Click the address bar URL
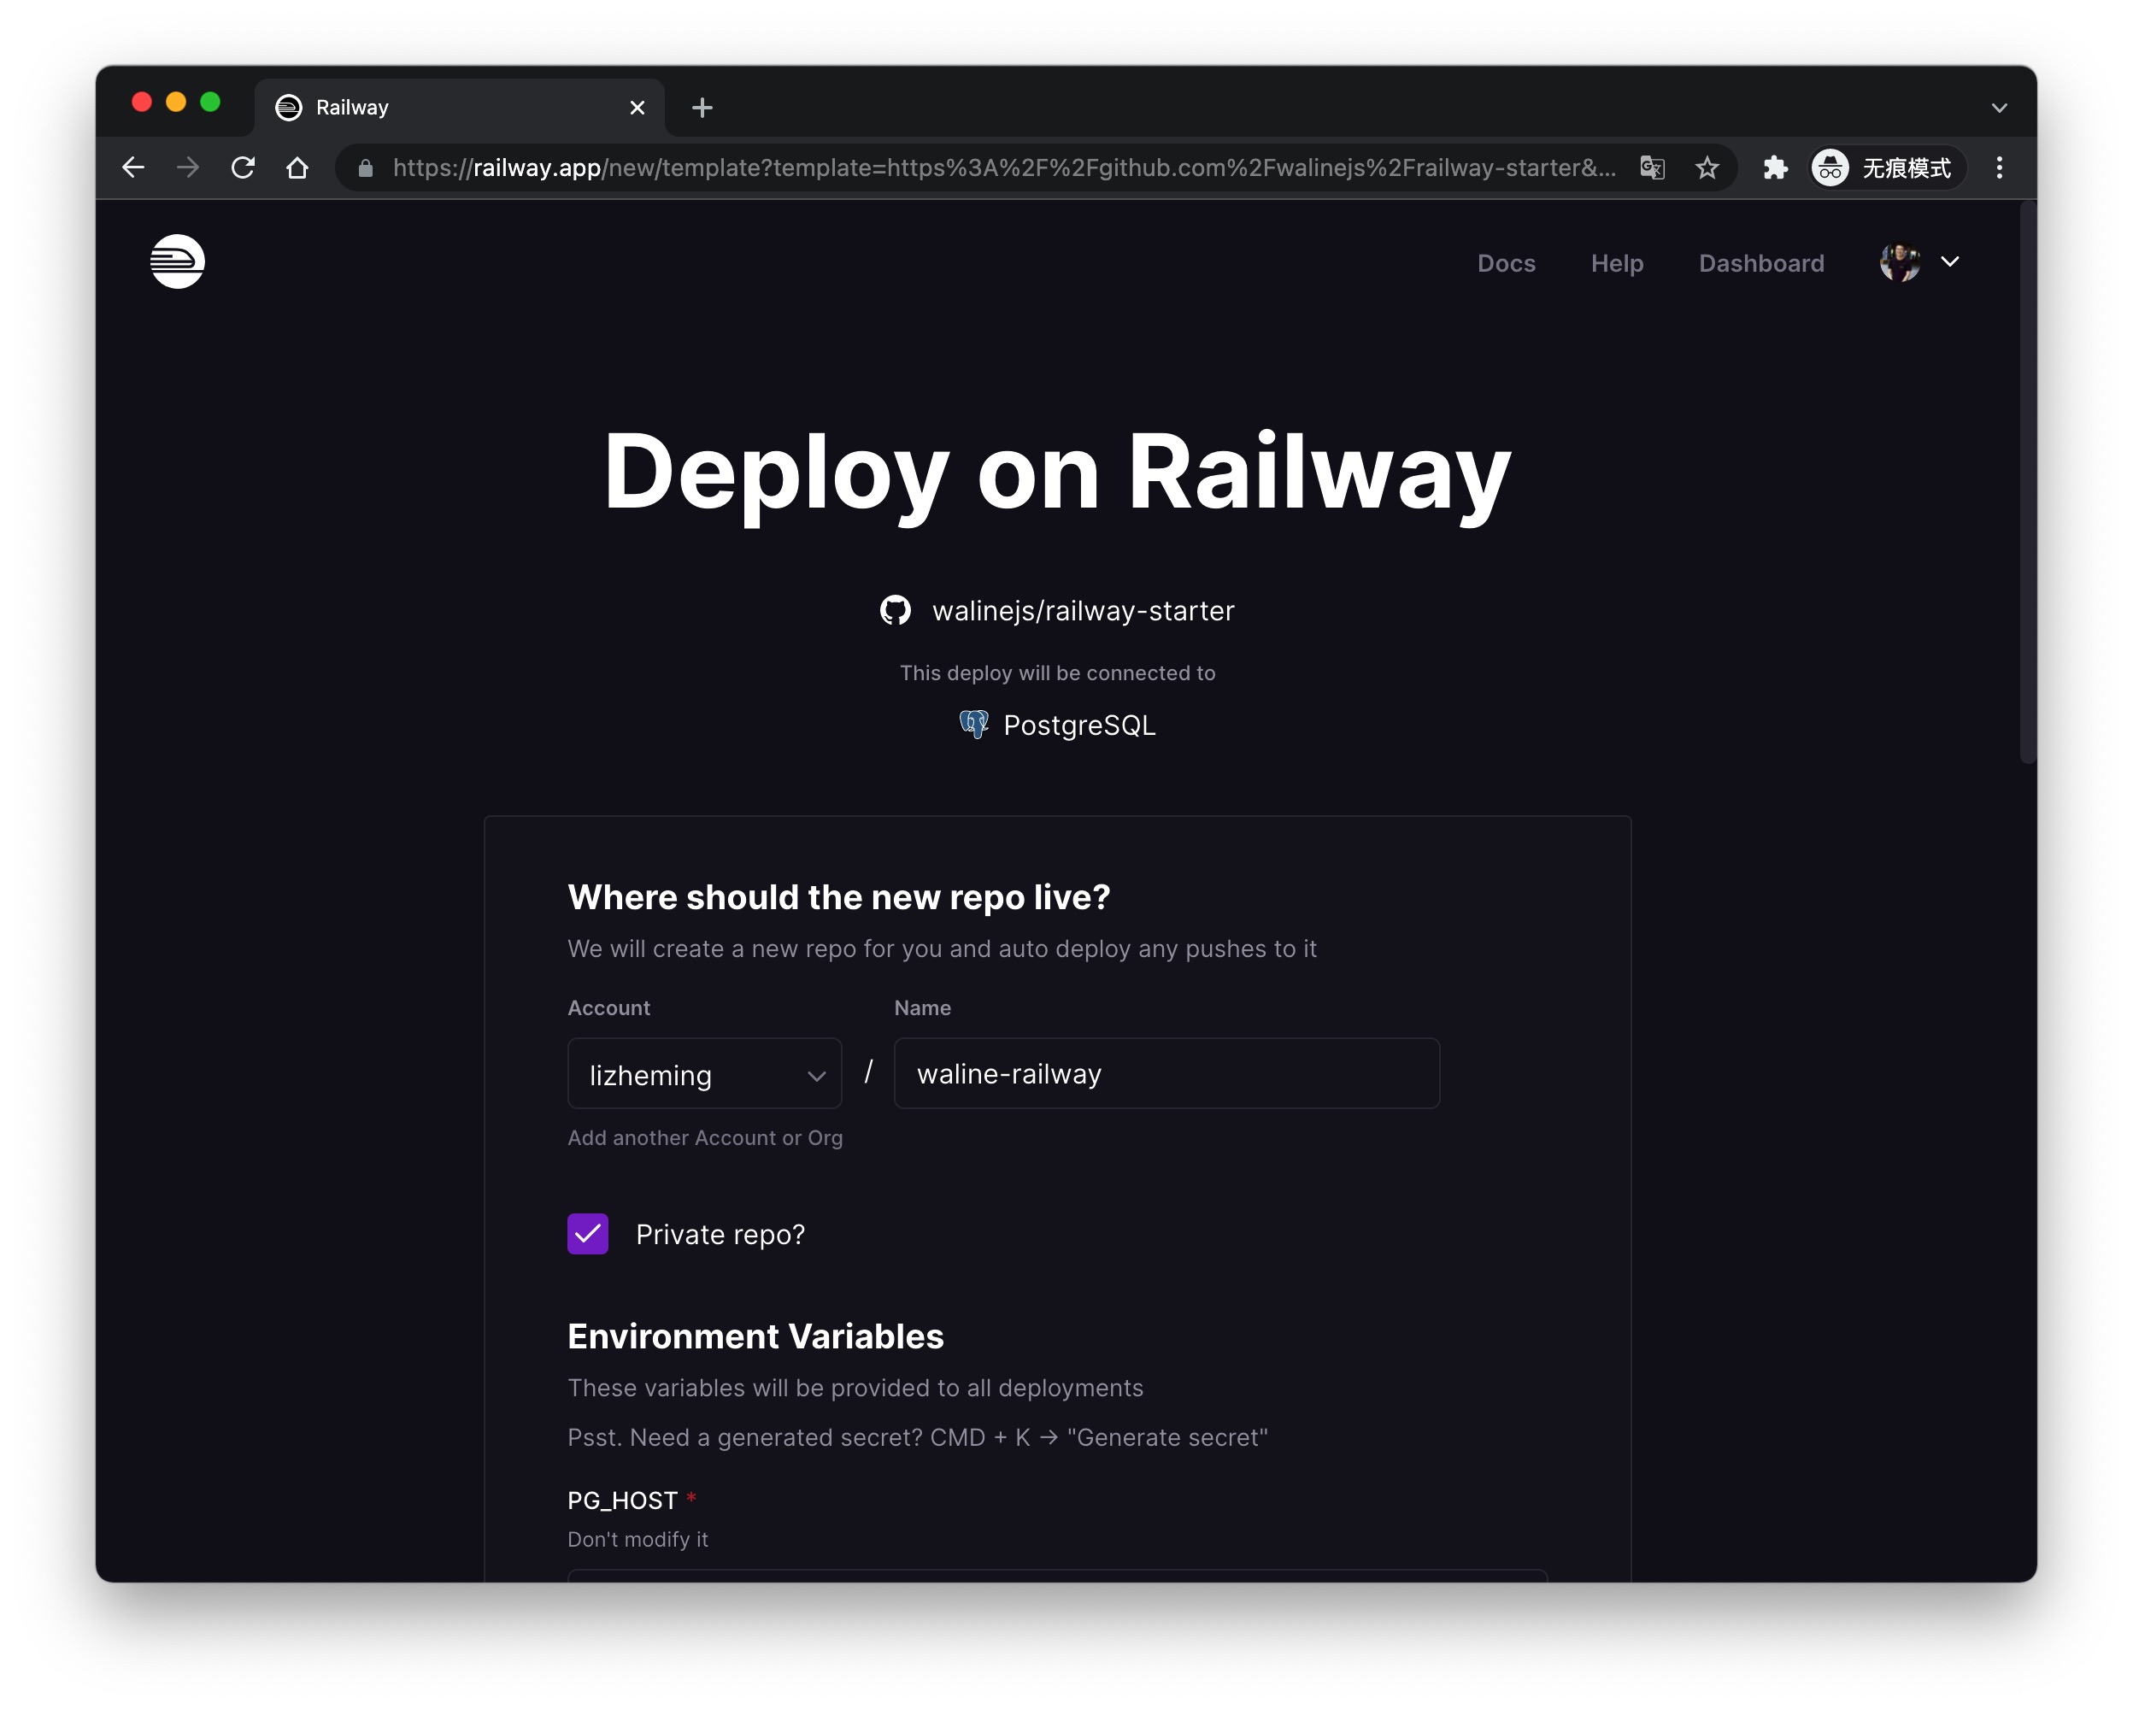 (x=1004, y=168)
